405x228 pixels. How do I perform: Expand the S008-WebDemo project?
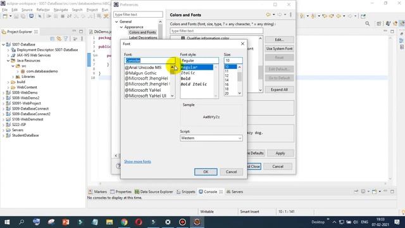(3, 92)
